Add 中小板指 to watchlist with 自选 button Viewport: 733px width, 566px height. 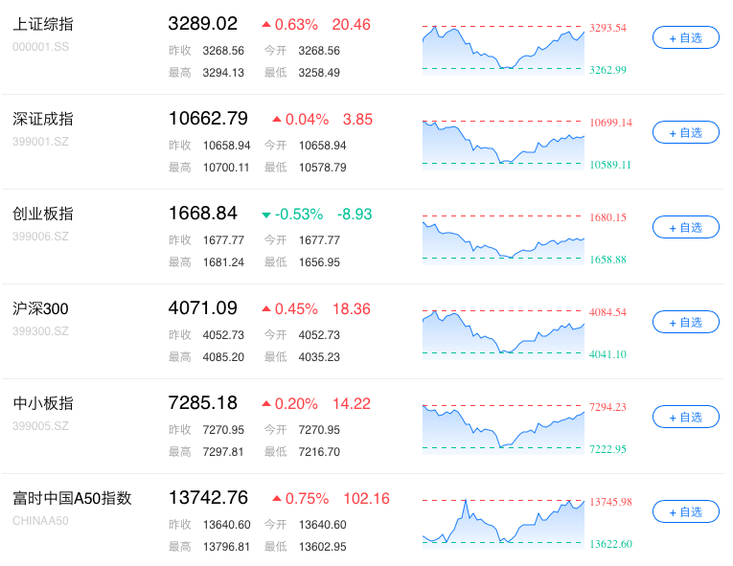[685, 418]
